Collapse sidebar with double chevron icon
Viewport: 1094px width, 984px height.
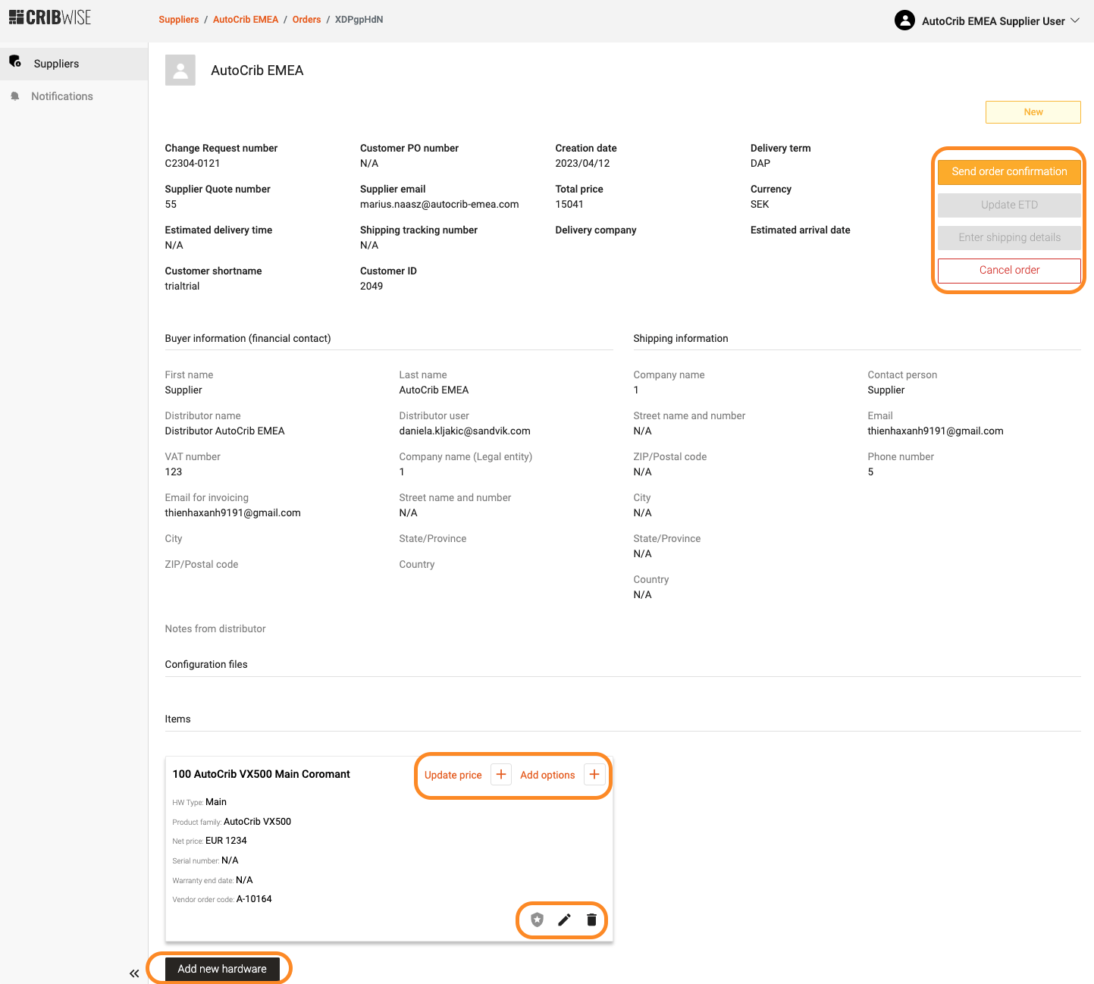coord(134,973)
